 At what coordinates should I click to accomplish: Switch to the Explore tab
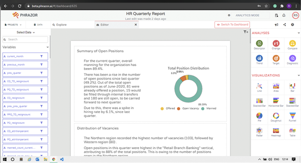coord(60,25)
